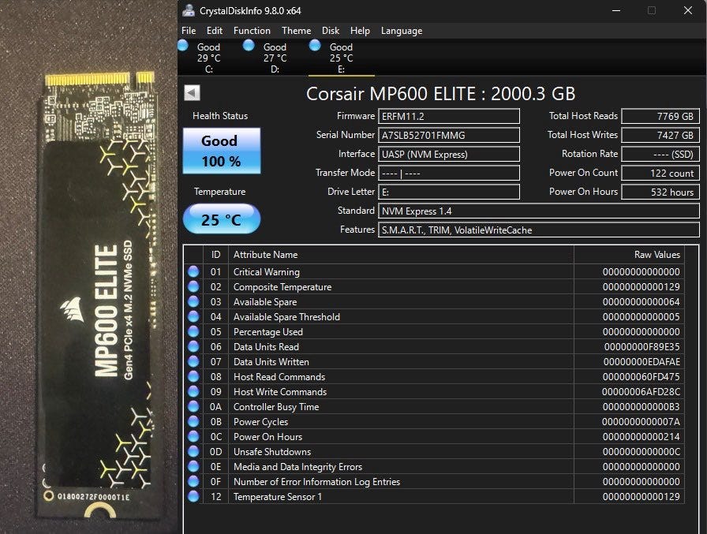Click raw value 000000060FD475

click(x=642, y=377)
